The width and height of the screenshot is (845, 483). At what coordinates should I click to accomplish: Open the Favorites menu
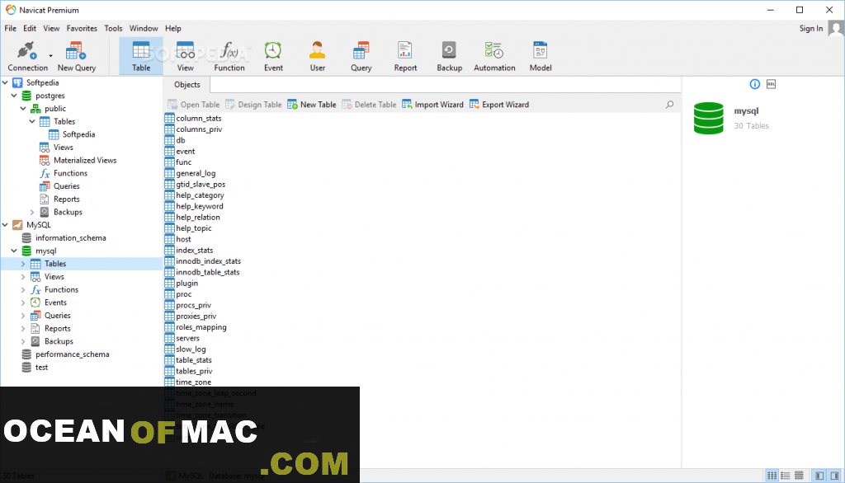82,28
